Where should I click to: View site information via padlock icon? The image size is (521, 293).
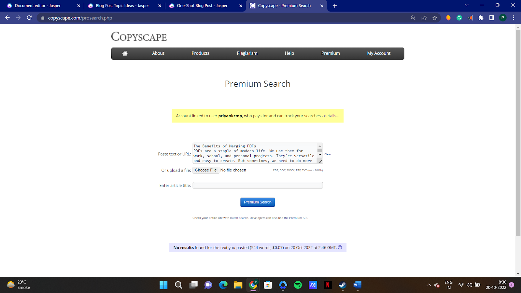click(42, 18)
